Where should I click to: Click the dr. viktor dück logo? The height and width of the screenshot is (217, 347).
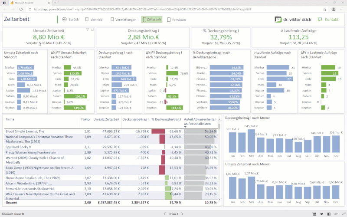click(x=292, y=20)
